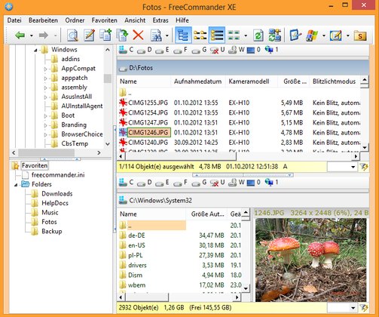This screenshot has height=317, width=379.
Task: Collapse the Folders favorites node
Action: 16,185
